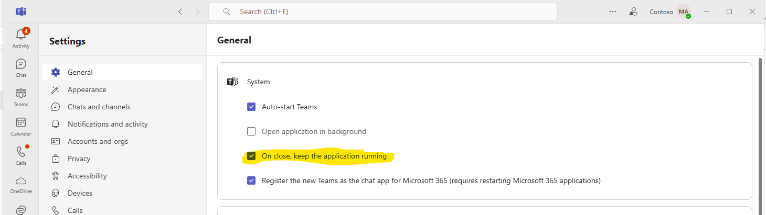The width and height of the screenshot is (766, 215).
Task: Click the Search (Ctrl+E) box
Action: pos(383,12)
